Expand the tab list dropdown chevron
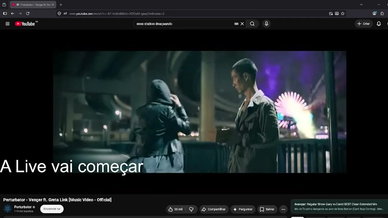This screenshot has height=218, width=388. point(361,5)
